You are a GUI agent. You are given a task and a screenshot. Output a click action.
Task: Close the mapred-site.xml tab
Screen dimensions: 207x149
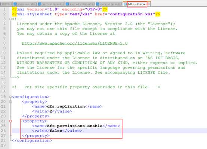click(93, 4)
